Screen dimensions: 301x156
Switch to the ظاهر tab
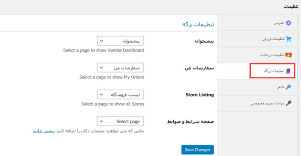[258, 87]
